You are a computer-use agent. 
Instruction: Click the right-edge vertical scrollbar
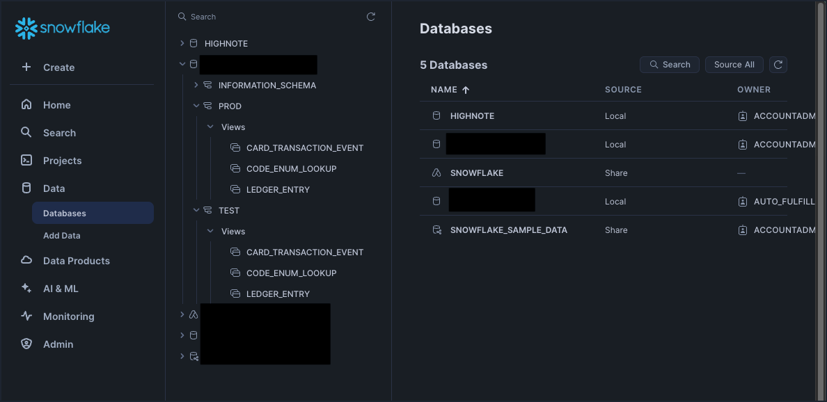821,200
